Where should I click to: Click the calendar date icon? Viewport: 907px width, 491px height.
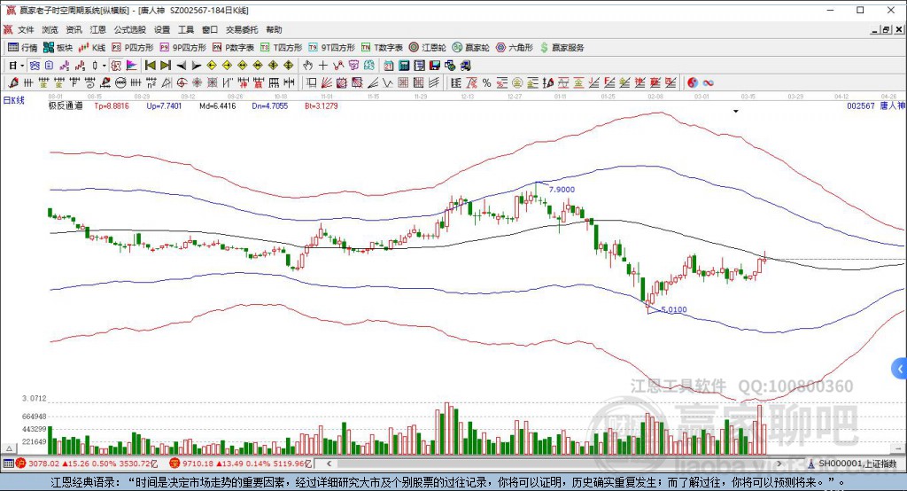[389, 66]
